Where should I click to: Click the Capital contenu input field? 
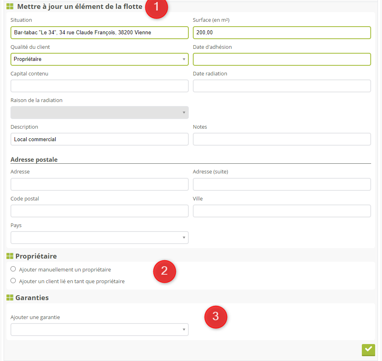[99, 86]
